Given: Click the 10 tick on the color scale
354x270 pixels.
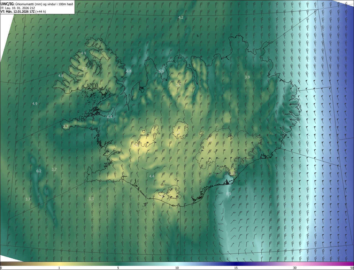Looking at the screenshot, I should click(x=177, y=268).
